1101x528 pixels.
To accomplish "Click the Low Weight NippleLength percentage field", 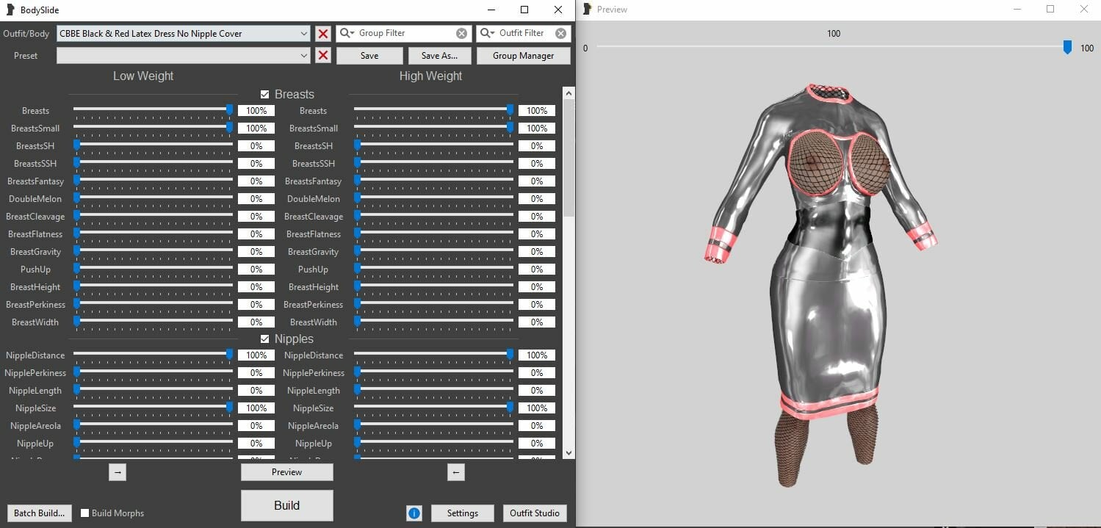I will click(256, 391).
